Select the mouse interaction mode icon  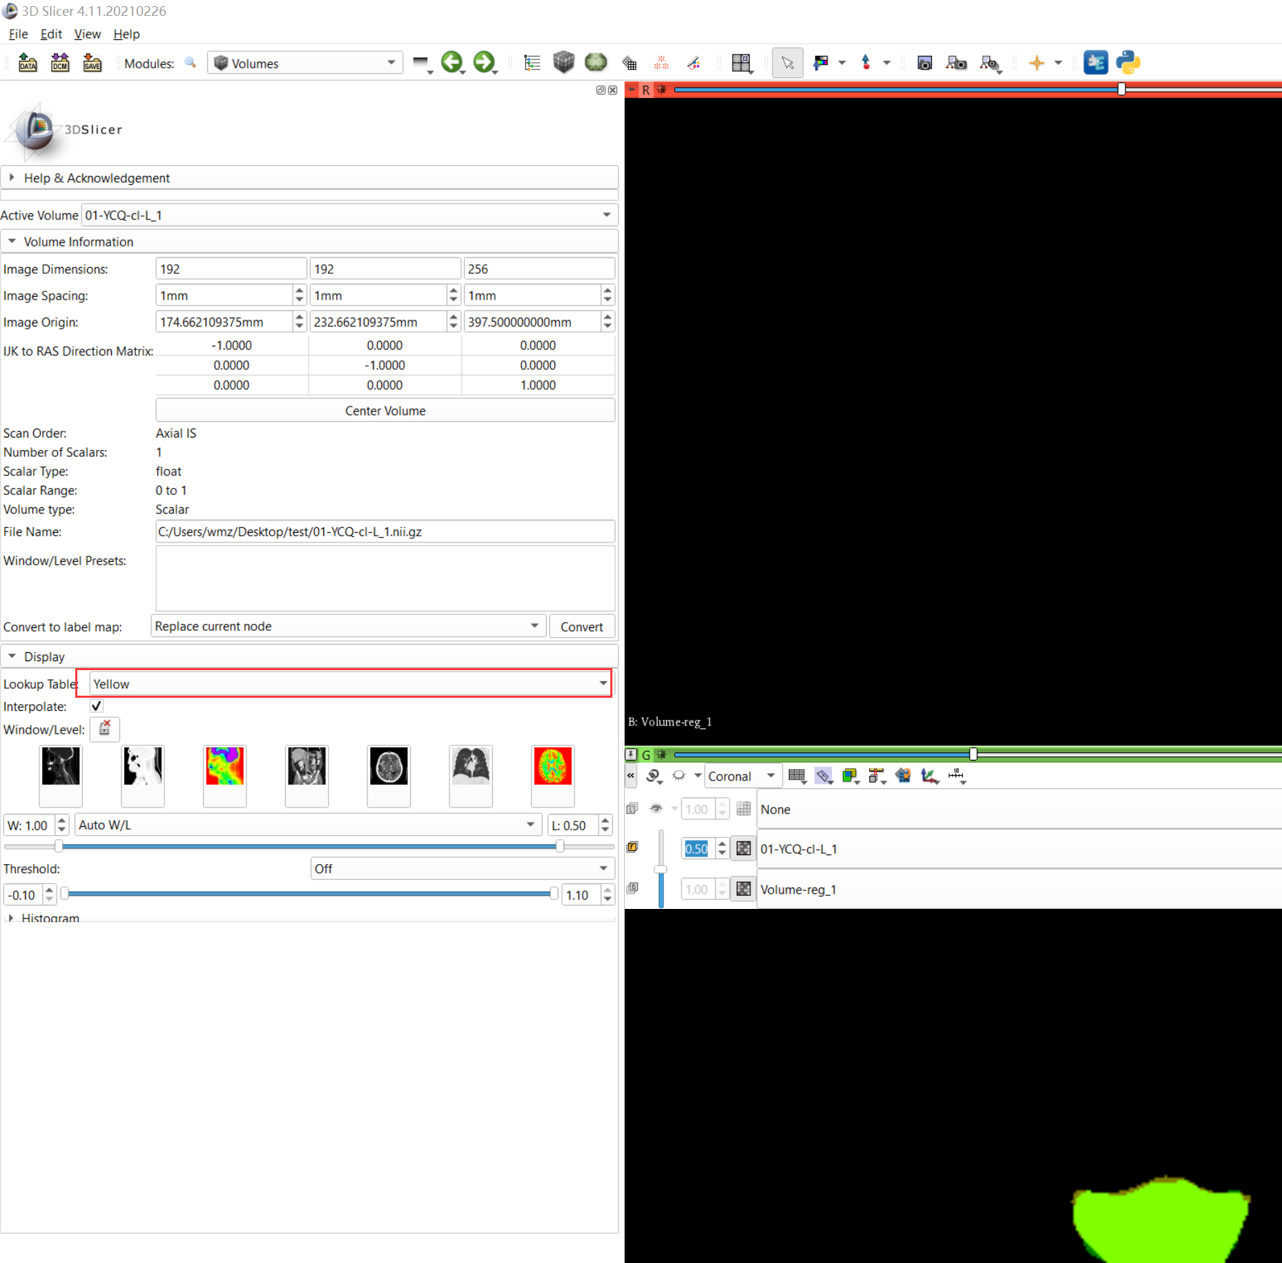(787, 62)
